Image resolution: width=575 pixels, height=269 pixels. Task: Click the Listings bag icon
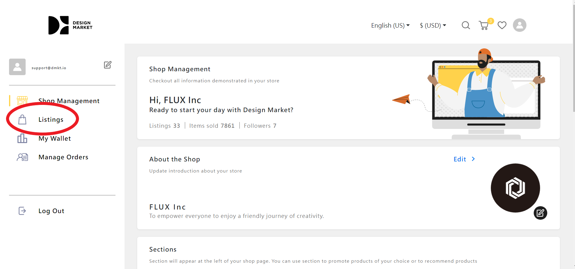click(22, 120)
